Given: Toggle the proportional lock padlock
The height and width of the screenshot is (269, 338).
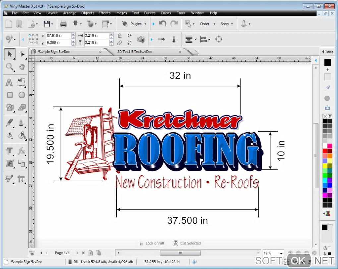Looking at the screenshot, I should coord(120,35).
